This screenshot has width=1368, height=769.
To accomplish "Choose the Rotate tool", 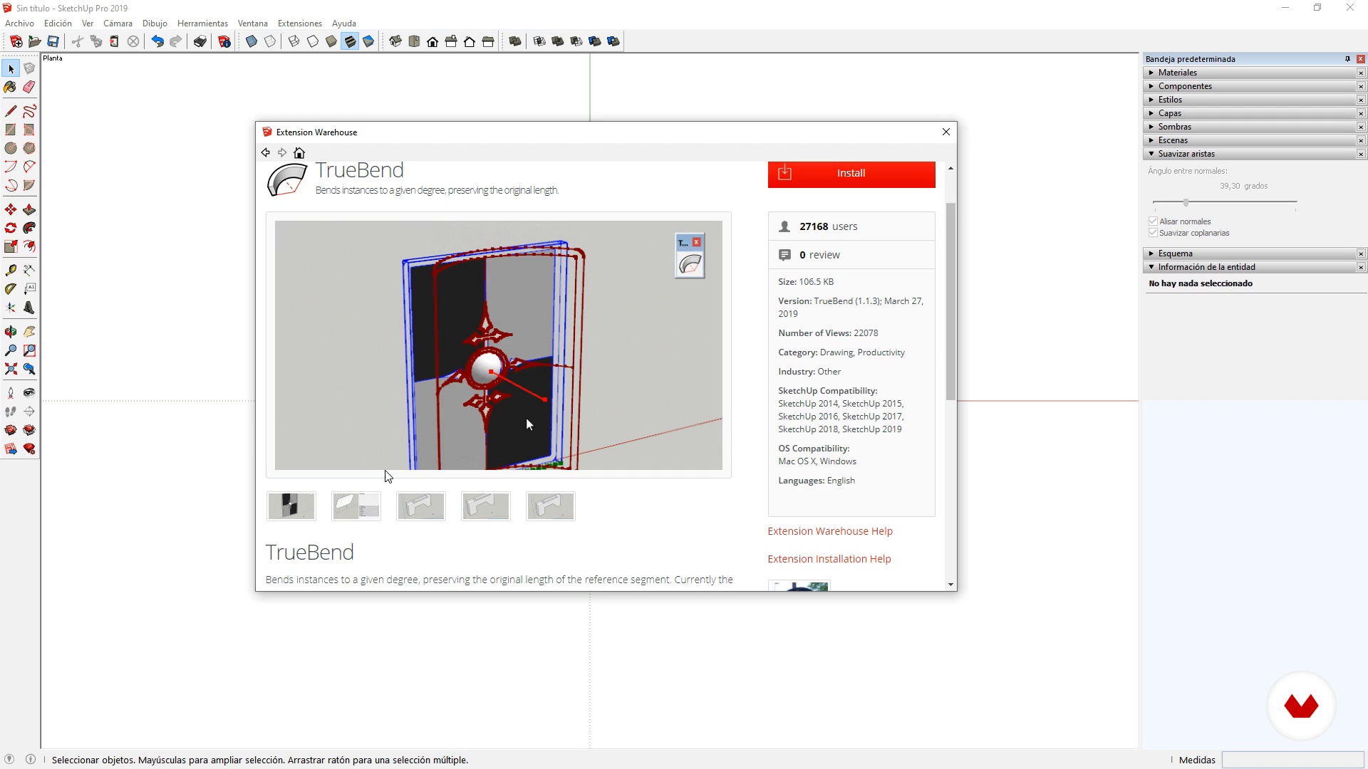I will [x=11, y=228].
